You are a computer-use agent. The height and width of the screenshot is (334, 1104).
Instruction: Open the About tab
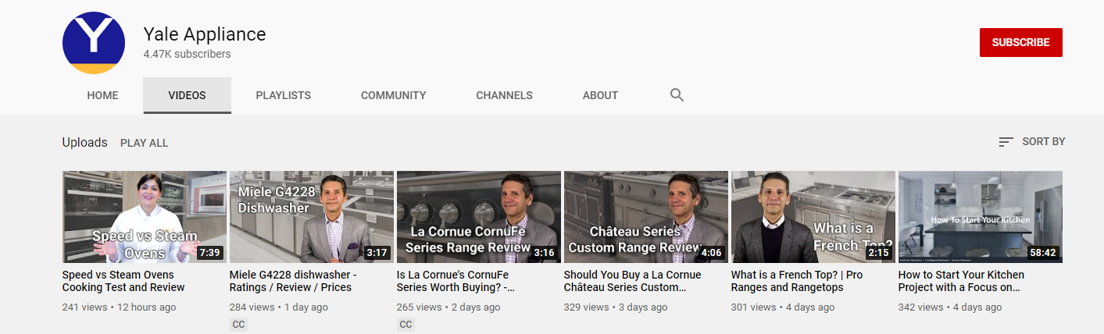[600, 95]
